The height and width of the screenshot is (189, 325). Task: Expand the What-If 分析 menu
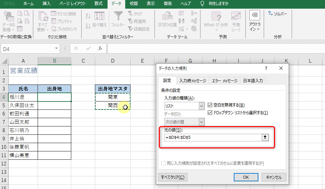pyautogui.click(x=216, y=20)
